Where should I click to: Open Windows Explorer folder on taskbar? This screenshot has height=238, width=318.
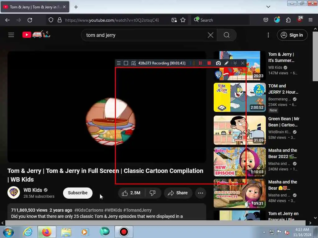coord(66,232)
